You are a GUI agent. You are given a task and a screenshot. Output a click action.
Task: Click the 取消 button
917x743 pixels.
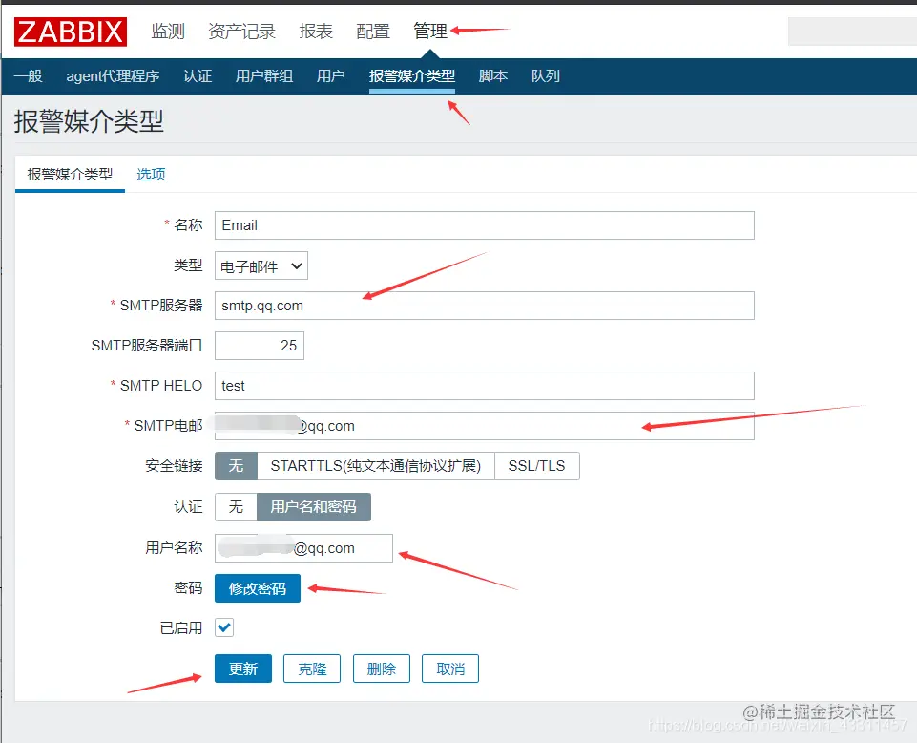click(x=450, y=669)
